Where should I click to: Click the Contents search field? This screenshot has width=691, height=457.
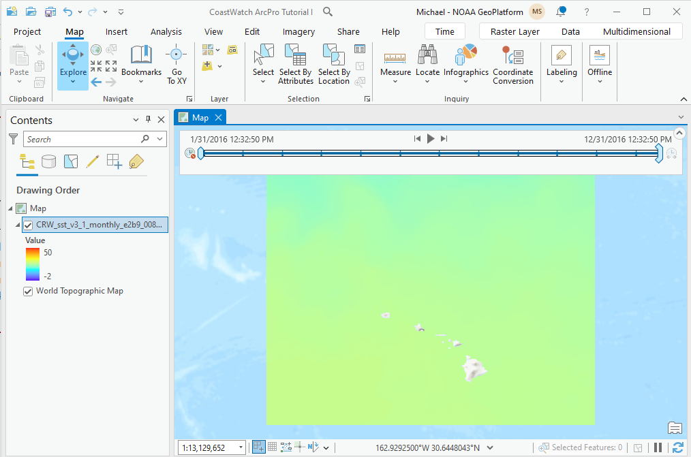(82, 139)
